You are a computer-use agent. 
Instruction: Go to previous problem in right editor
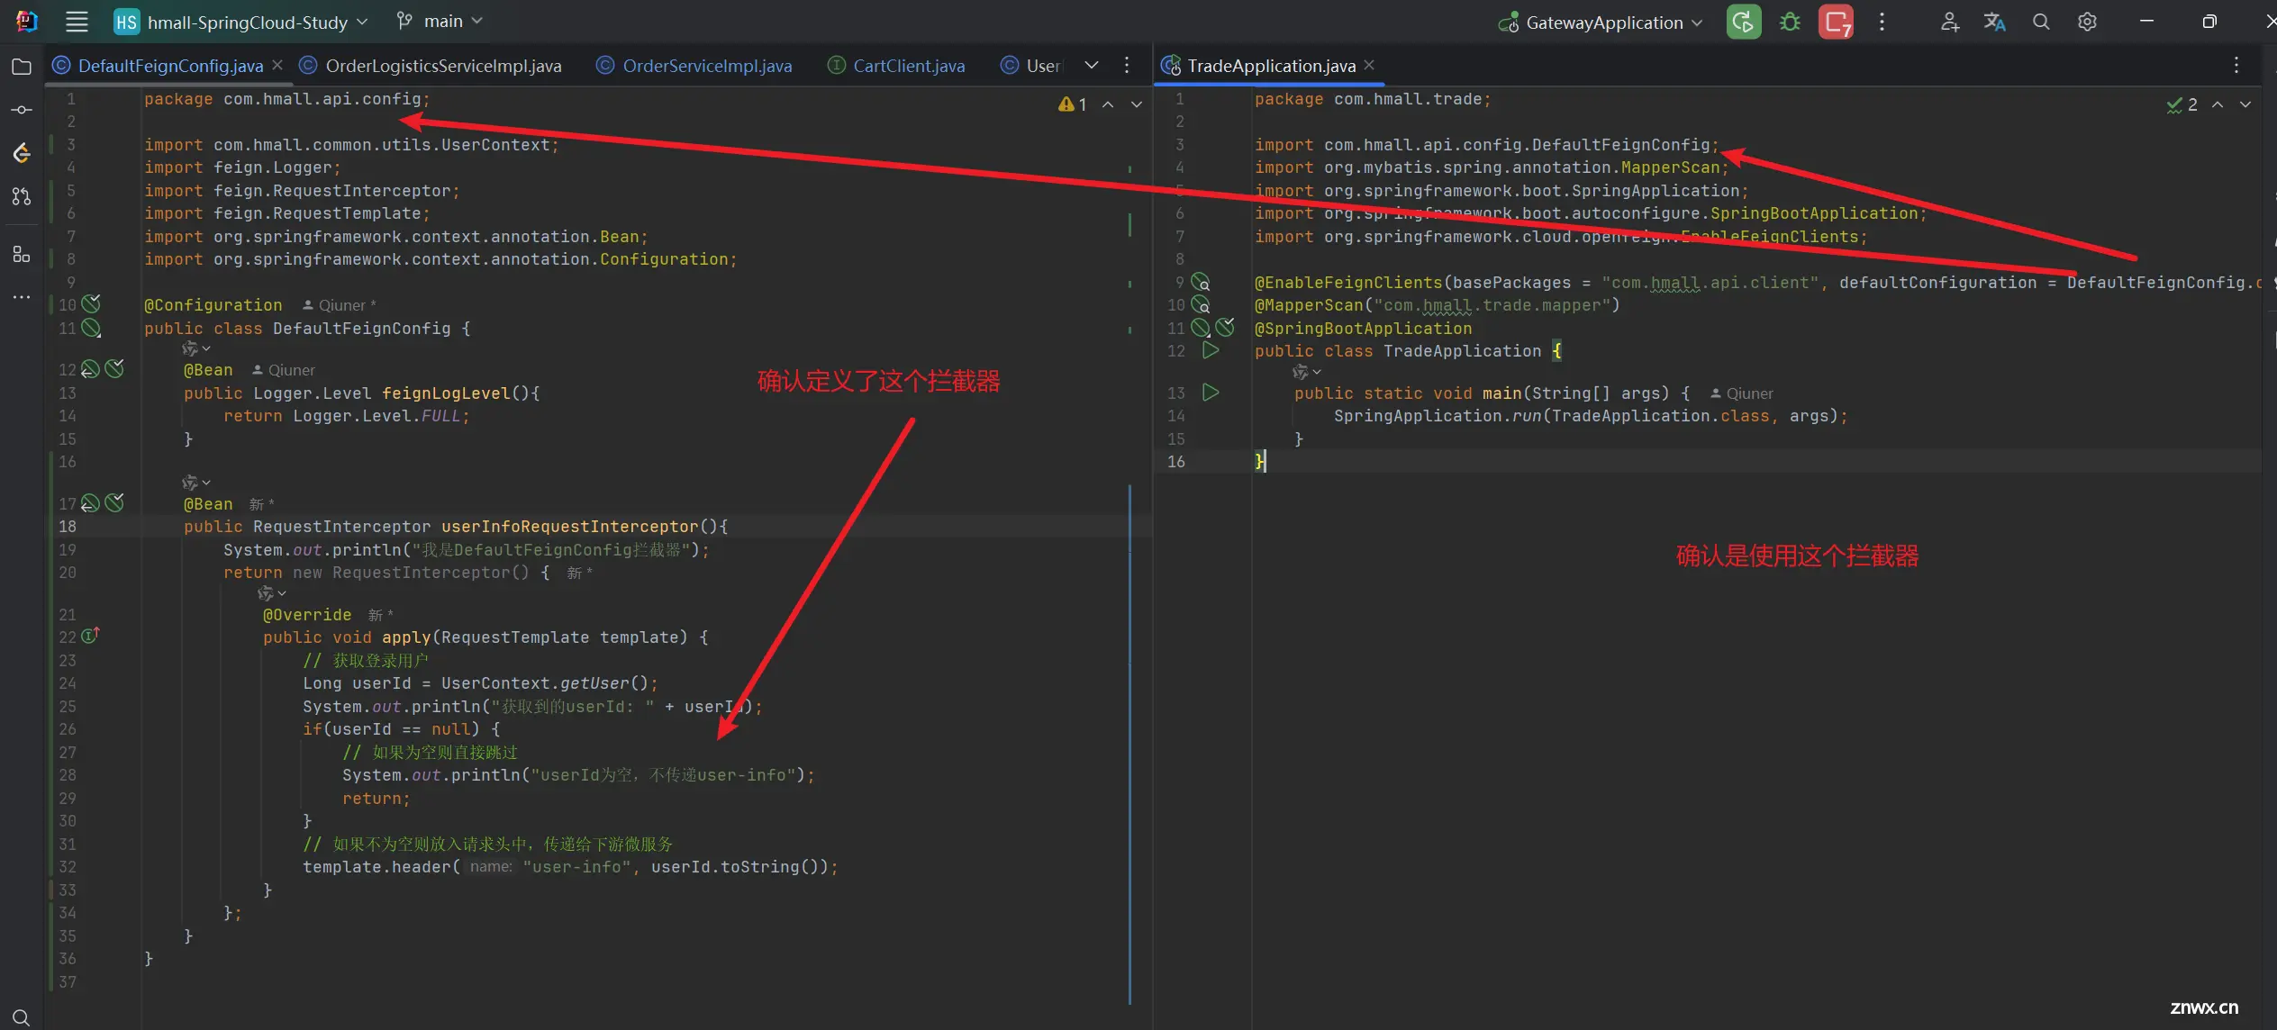tap(2218, 104)
